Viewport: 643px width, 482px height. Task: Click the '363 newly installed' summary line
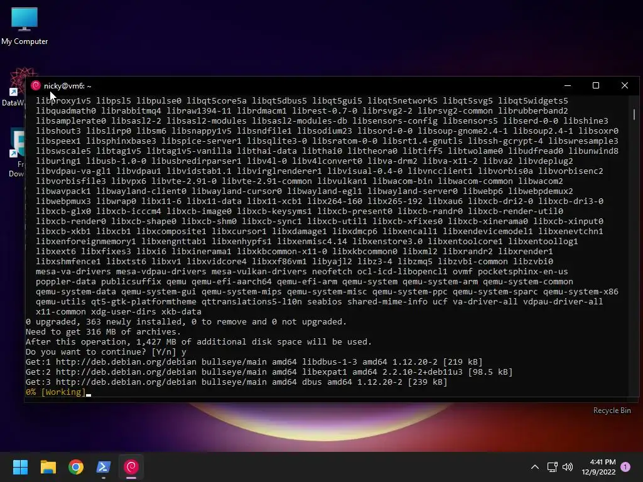(186, 322)
